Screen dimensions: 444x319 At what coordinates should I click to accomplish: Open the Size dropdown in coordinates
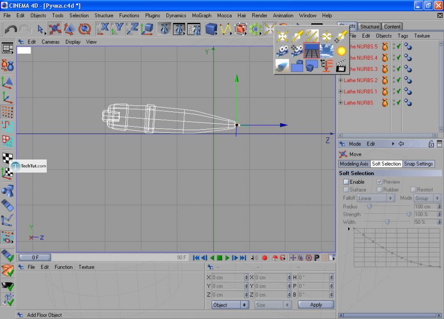point(272,305)
